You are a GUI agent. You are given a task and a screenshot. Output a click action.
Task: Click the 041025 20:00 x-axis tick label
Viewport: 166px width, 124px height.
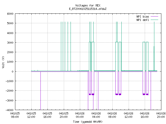pos(64,115)
